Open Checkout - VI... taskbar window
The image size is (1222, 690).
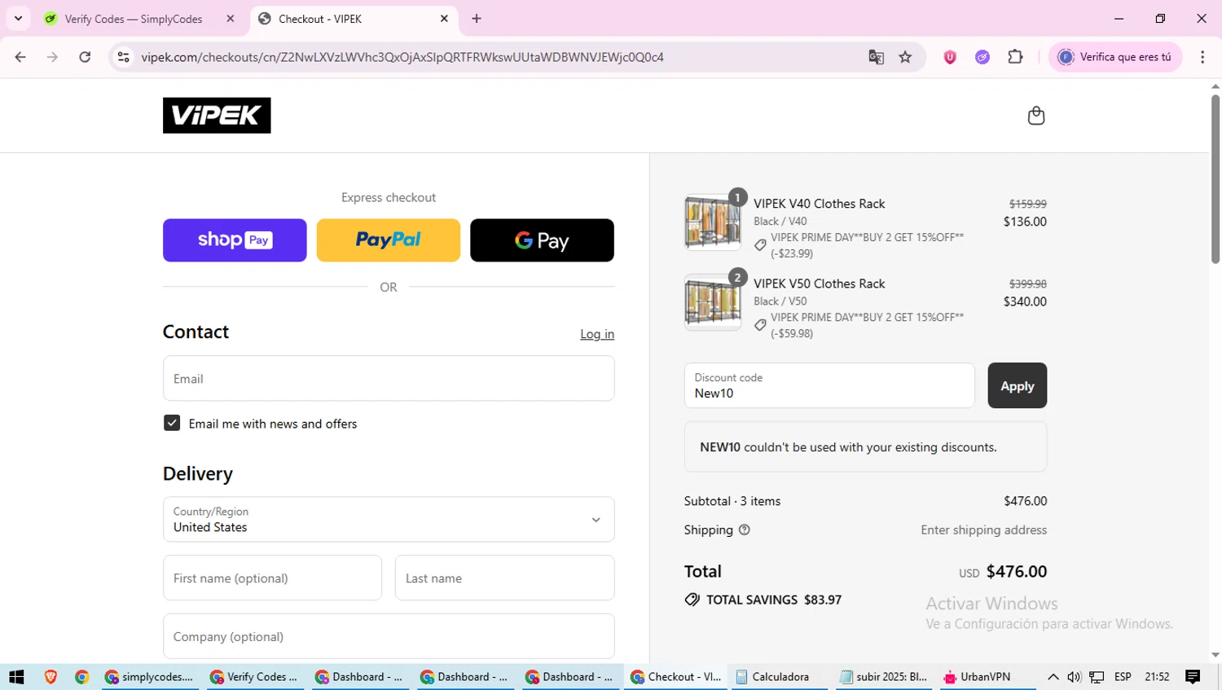tap(675, 677)
